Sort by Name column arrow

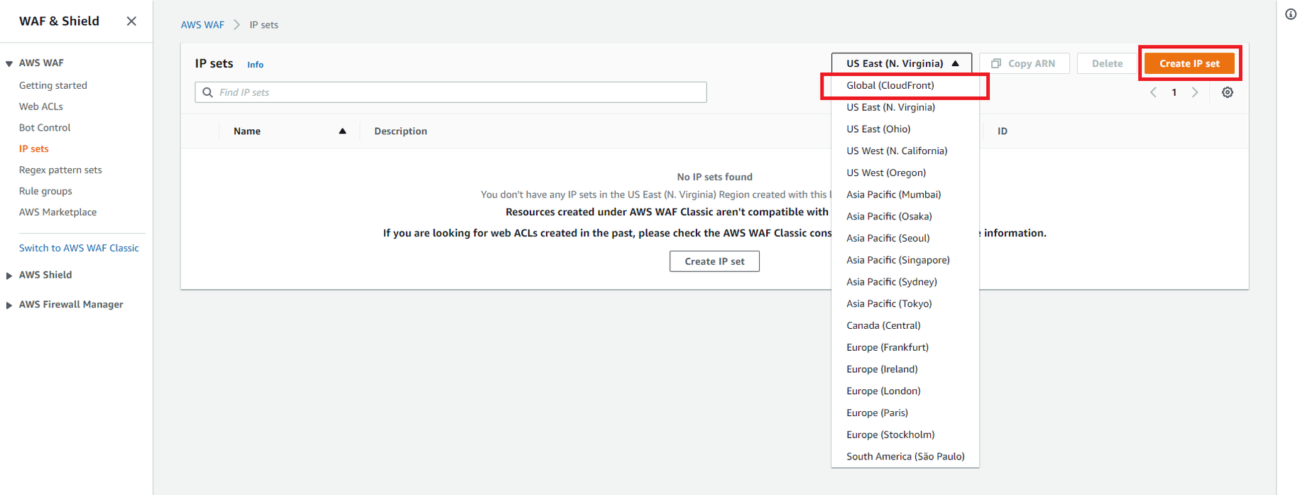click(x=342, y=131)
